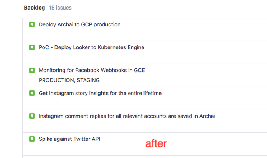
Task: Open the Spike against Twitter API issue
Action: (x=69, y=139)
